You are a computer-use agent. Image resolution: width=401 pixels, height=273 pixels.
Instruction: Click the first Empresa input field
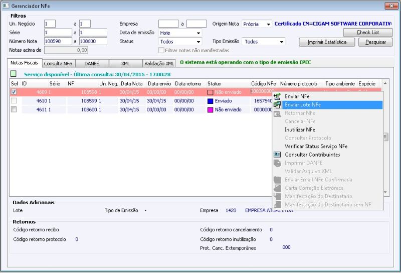click(168, 24)
